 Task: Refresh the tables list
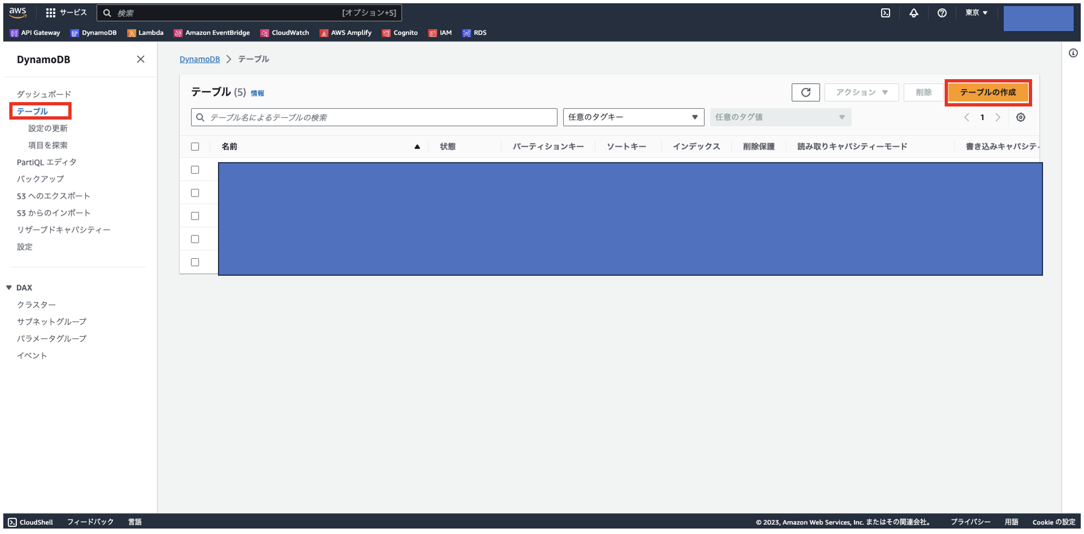coord(805,92)
